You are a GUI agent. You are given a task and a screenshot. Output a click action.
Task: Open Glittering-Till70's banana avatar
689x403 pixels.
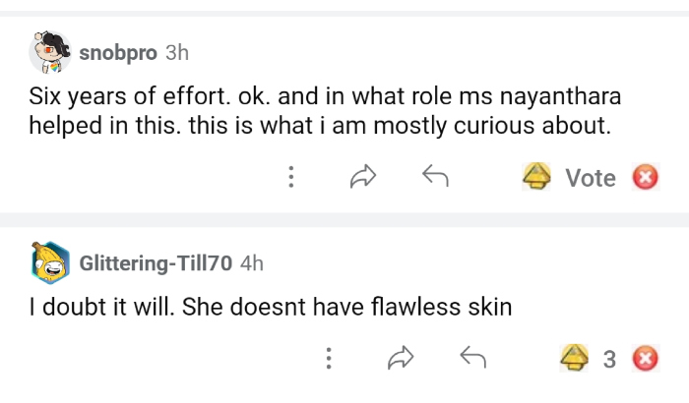coord(50,262)
